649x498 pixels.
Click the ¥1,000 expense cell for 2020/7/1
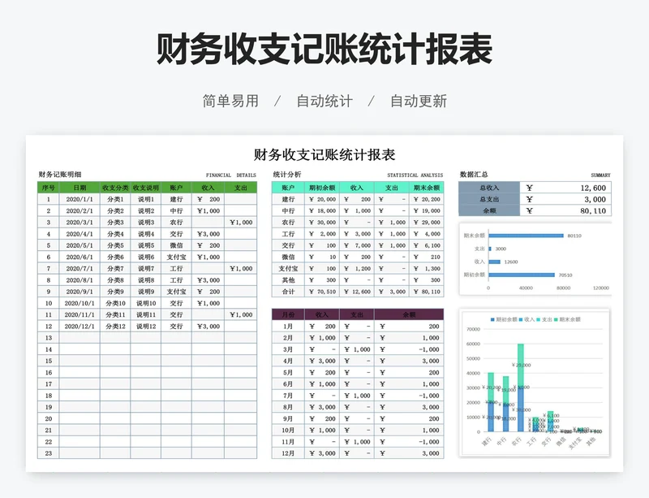coord(241,269)
